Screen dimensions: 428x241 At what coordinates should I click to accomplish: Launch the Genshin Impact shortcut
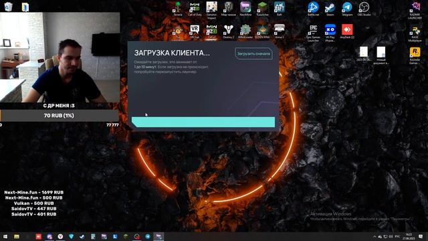tap(211, 10)
